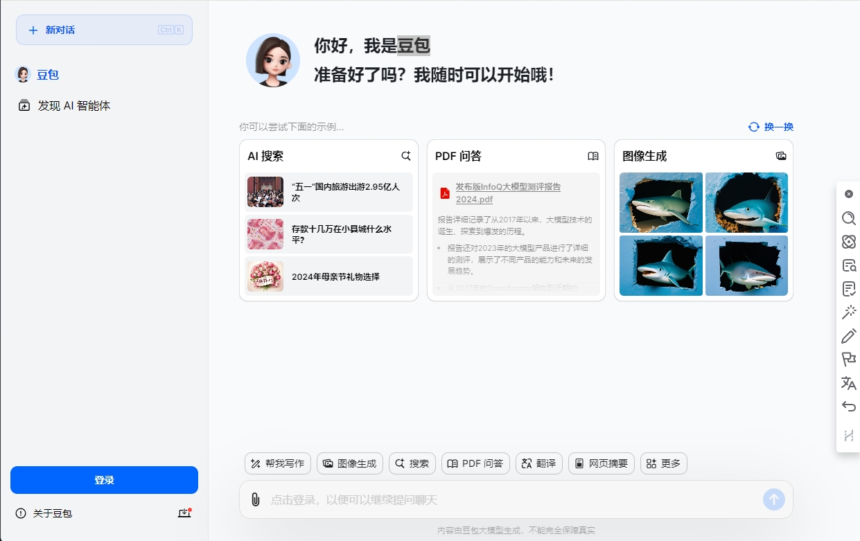Click the 帮我写作 skill chip
The height and width of the screenshot is (541, 860).
[x=278, y=463]
